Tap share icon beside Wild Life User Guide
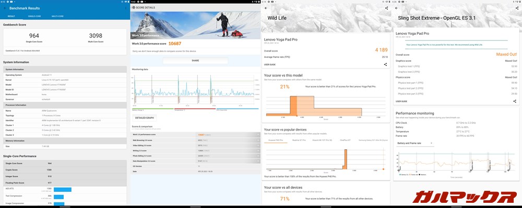 pos(385,64)
